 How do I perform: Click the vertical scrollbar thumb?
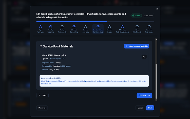coord(156,81)
